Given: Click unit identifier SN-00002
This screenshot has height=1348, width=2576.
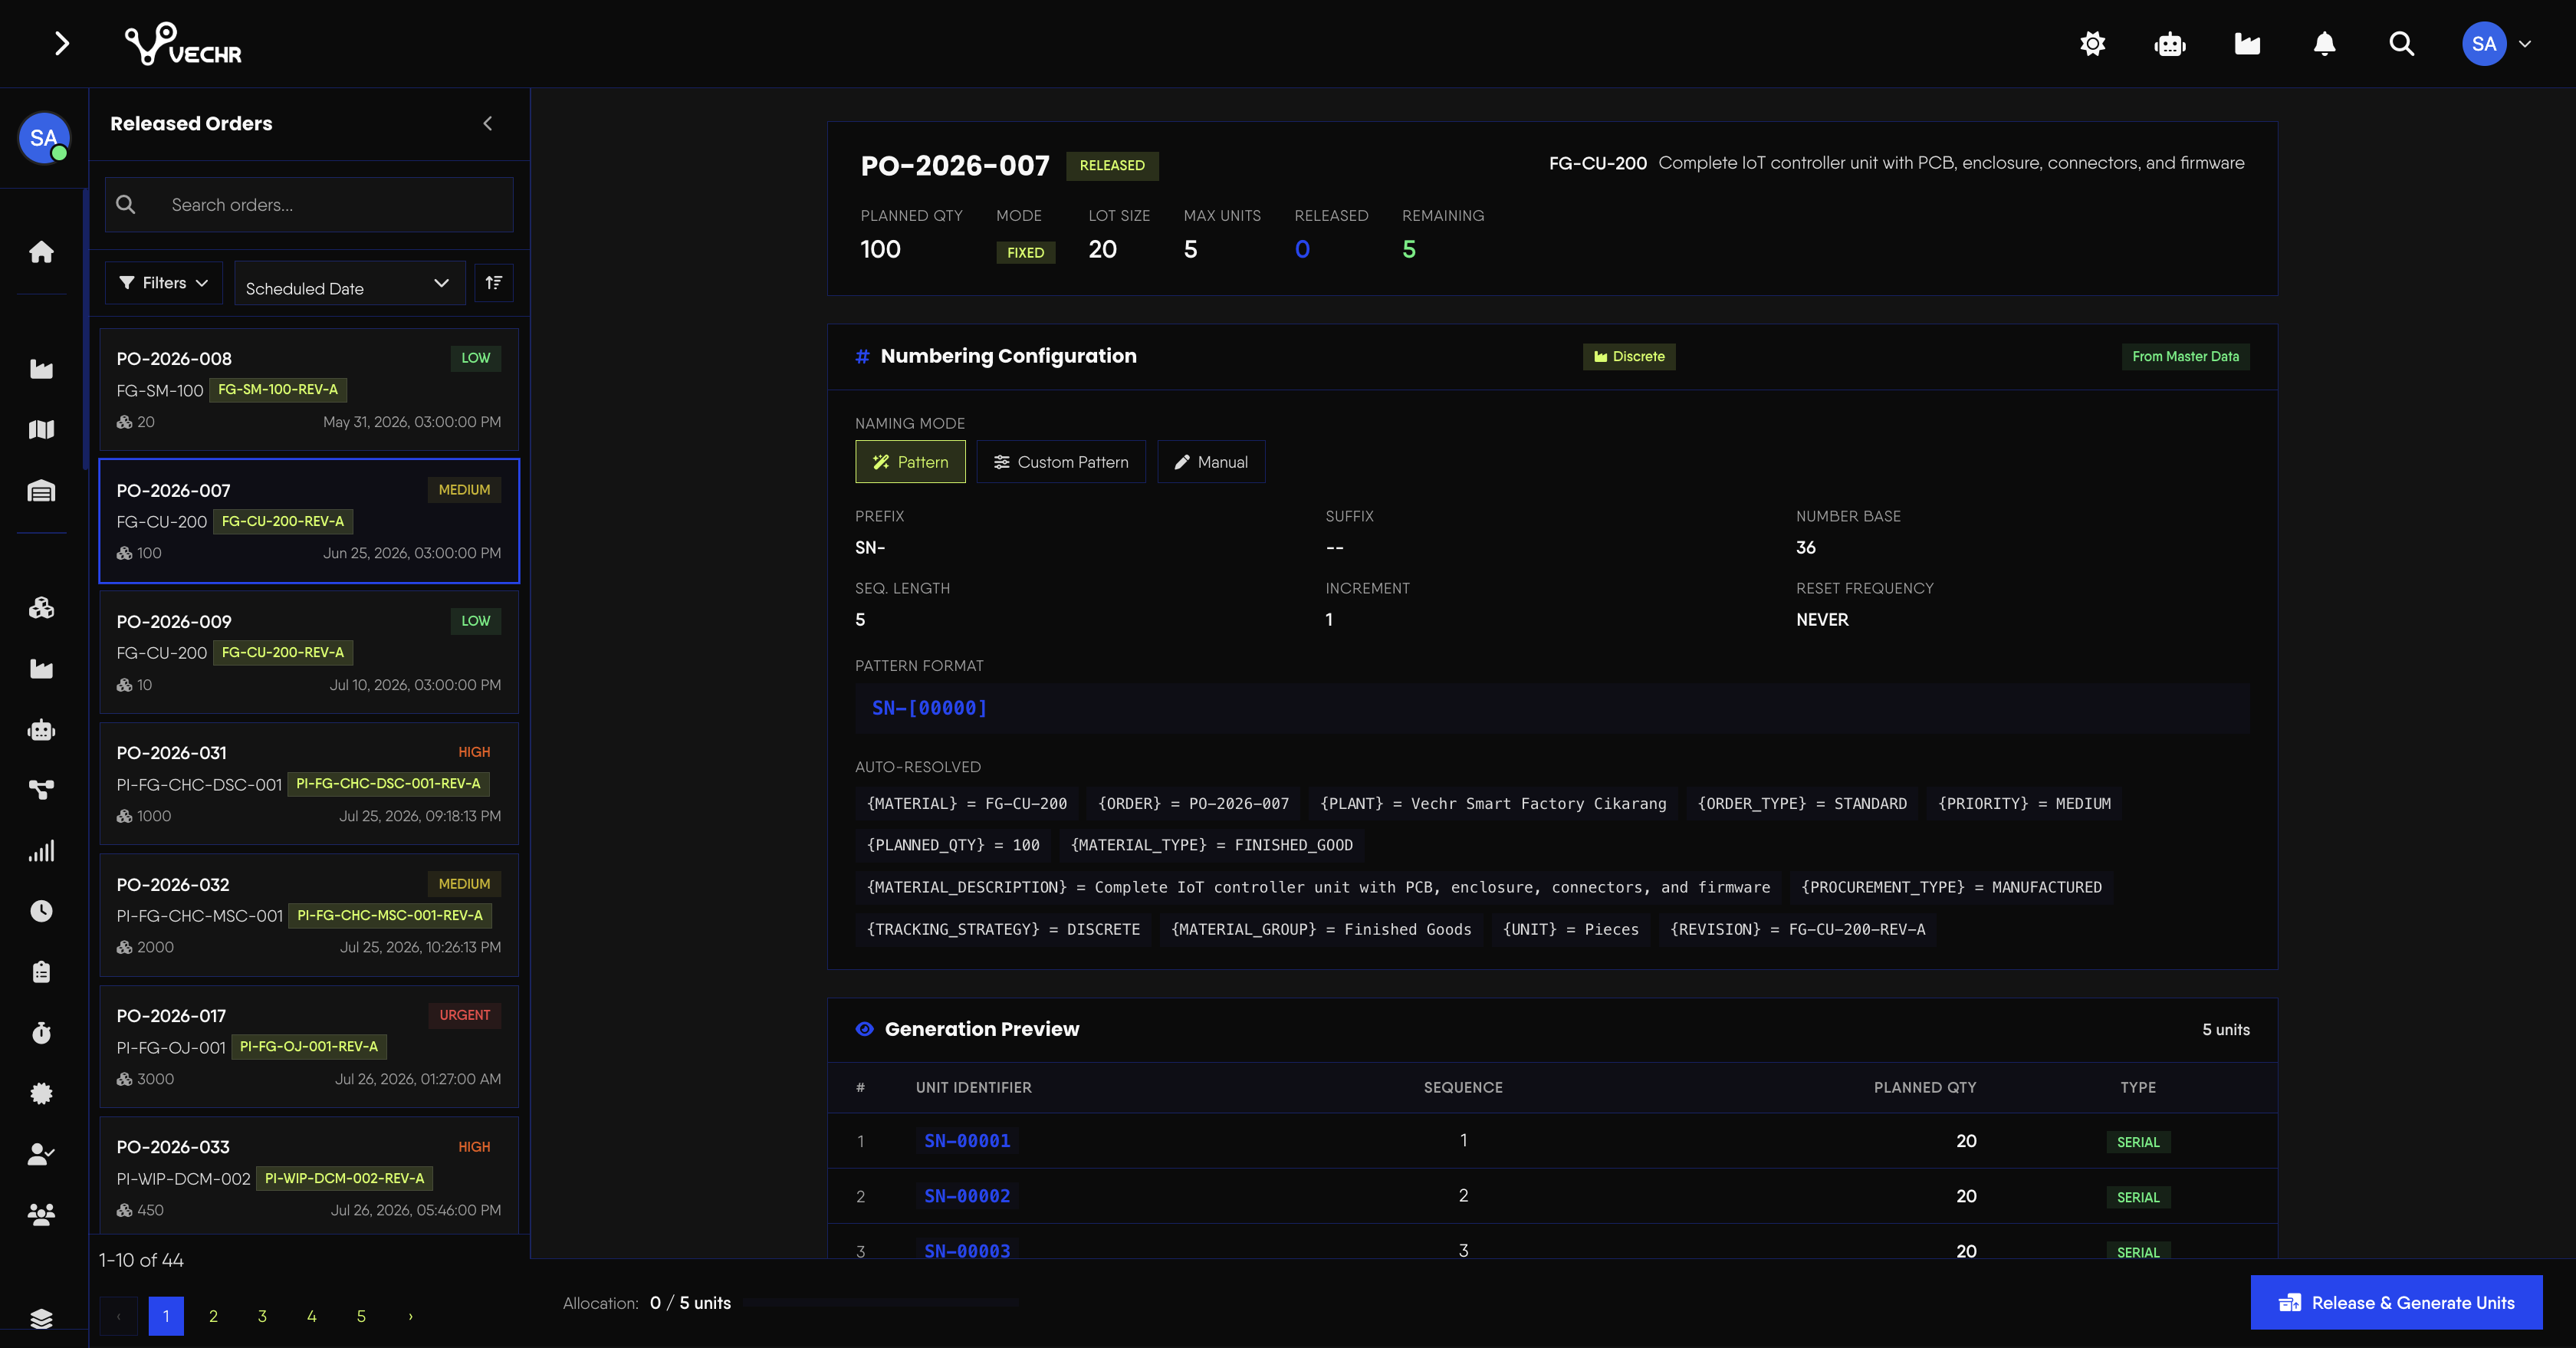Looking at the screenshot, I should click(967, 1196).
